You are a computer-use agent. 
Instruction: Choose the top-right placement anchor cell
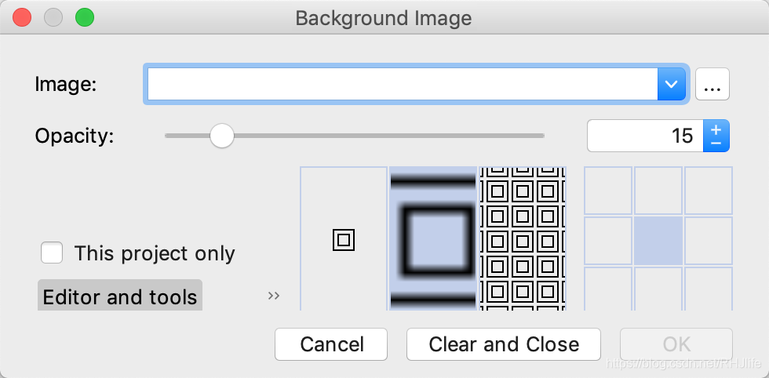coord(708,191)
